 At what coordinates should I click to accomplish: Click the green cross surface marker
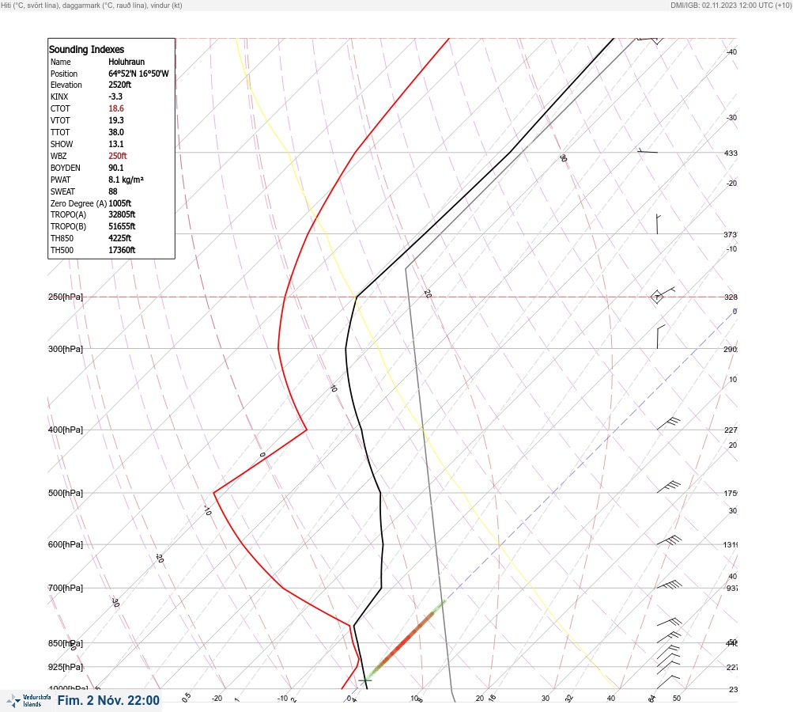coord(365,680)
